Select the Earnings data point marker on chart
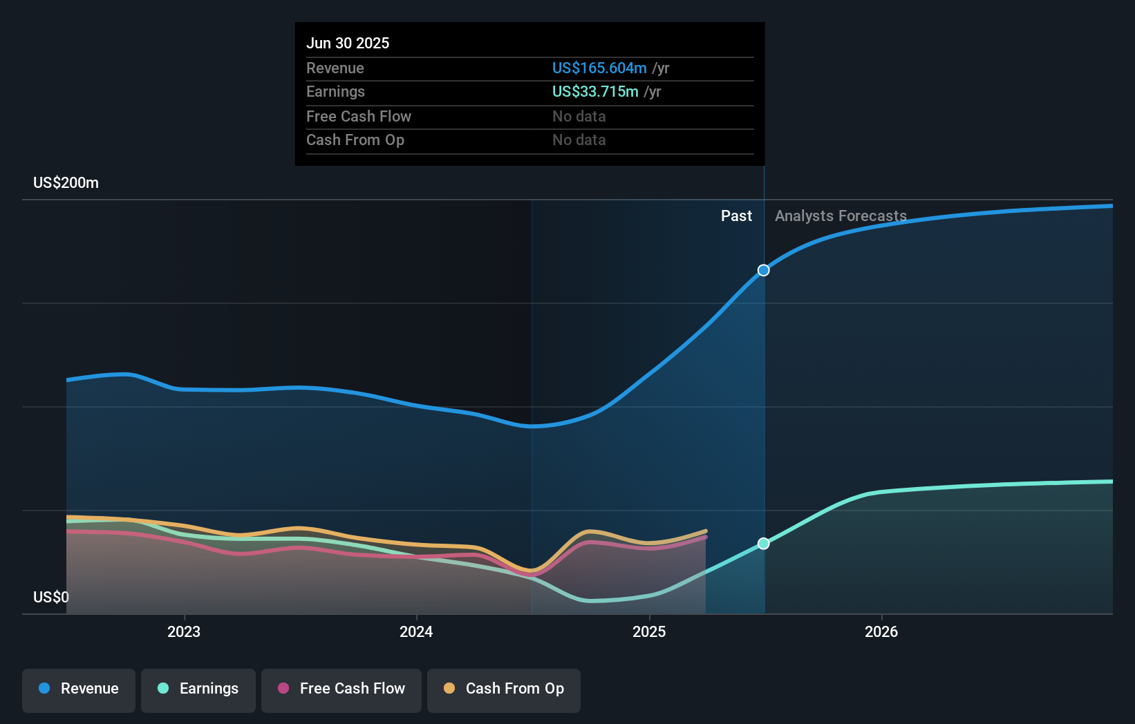The image size is (1135, 724). [x=764, y=544]
